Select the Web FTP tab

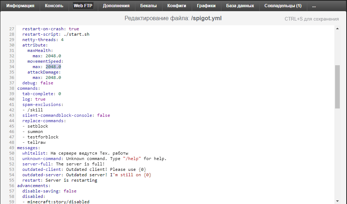tap(83, 6)
